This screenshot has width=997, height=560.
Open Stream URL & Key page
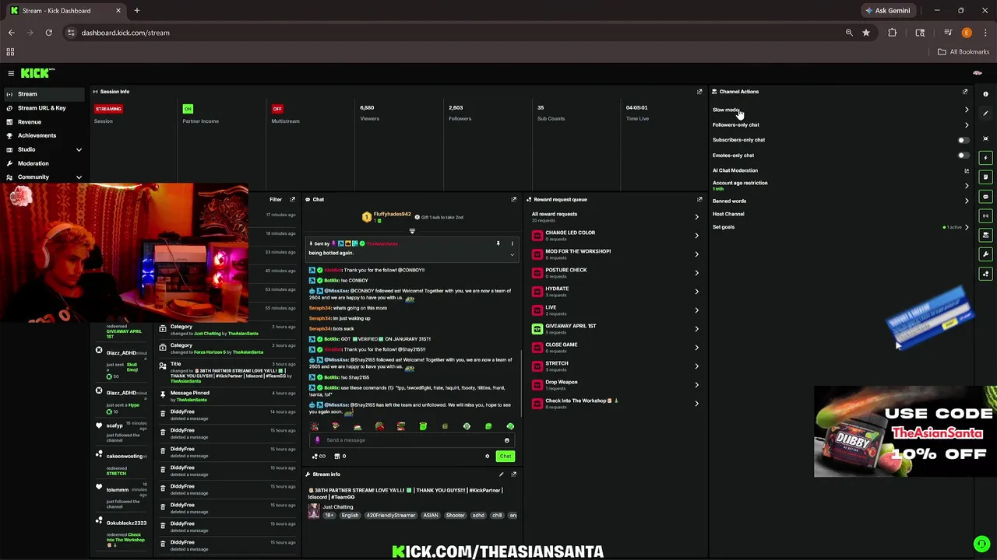(44, 108)
